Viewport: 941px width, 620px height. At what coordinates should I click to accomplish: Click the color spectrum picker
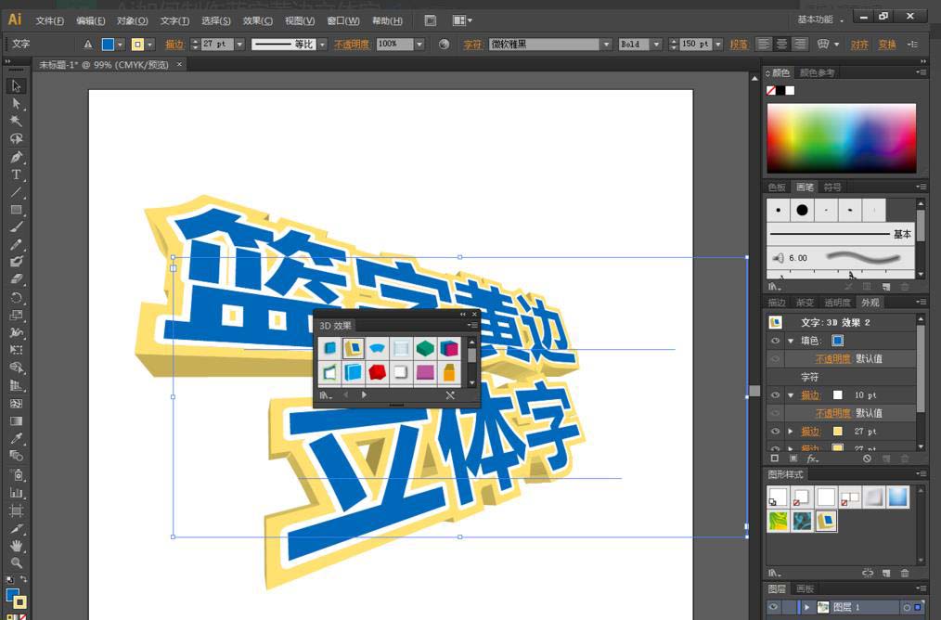point(841,137)
